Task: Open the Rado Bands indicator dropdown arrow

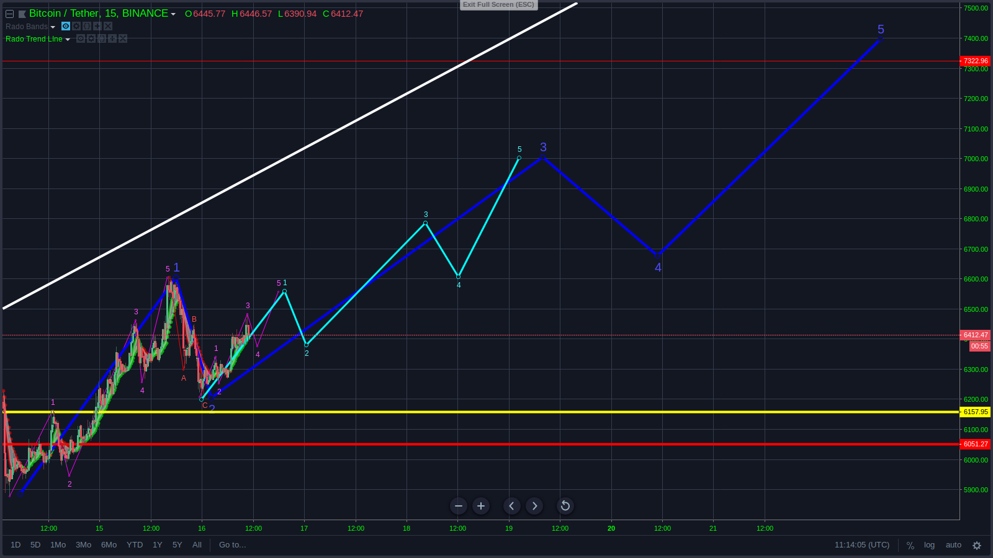Action: (53, 27)
